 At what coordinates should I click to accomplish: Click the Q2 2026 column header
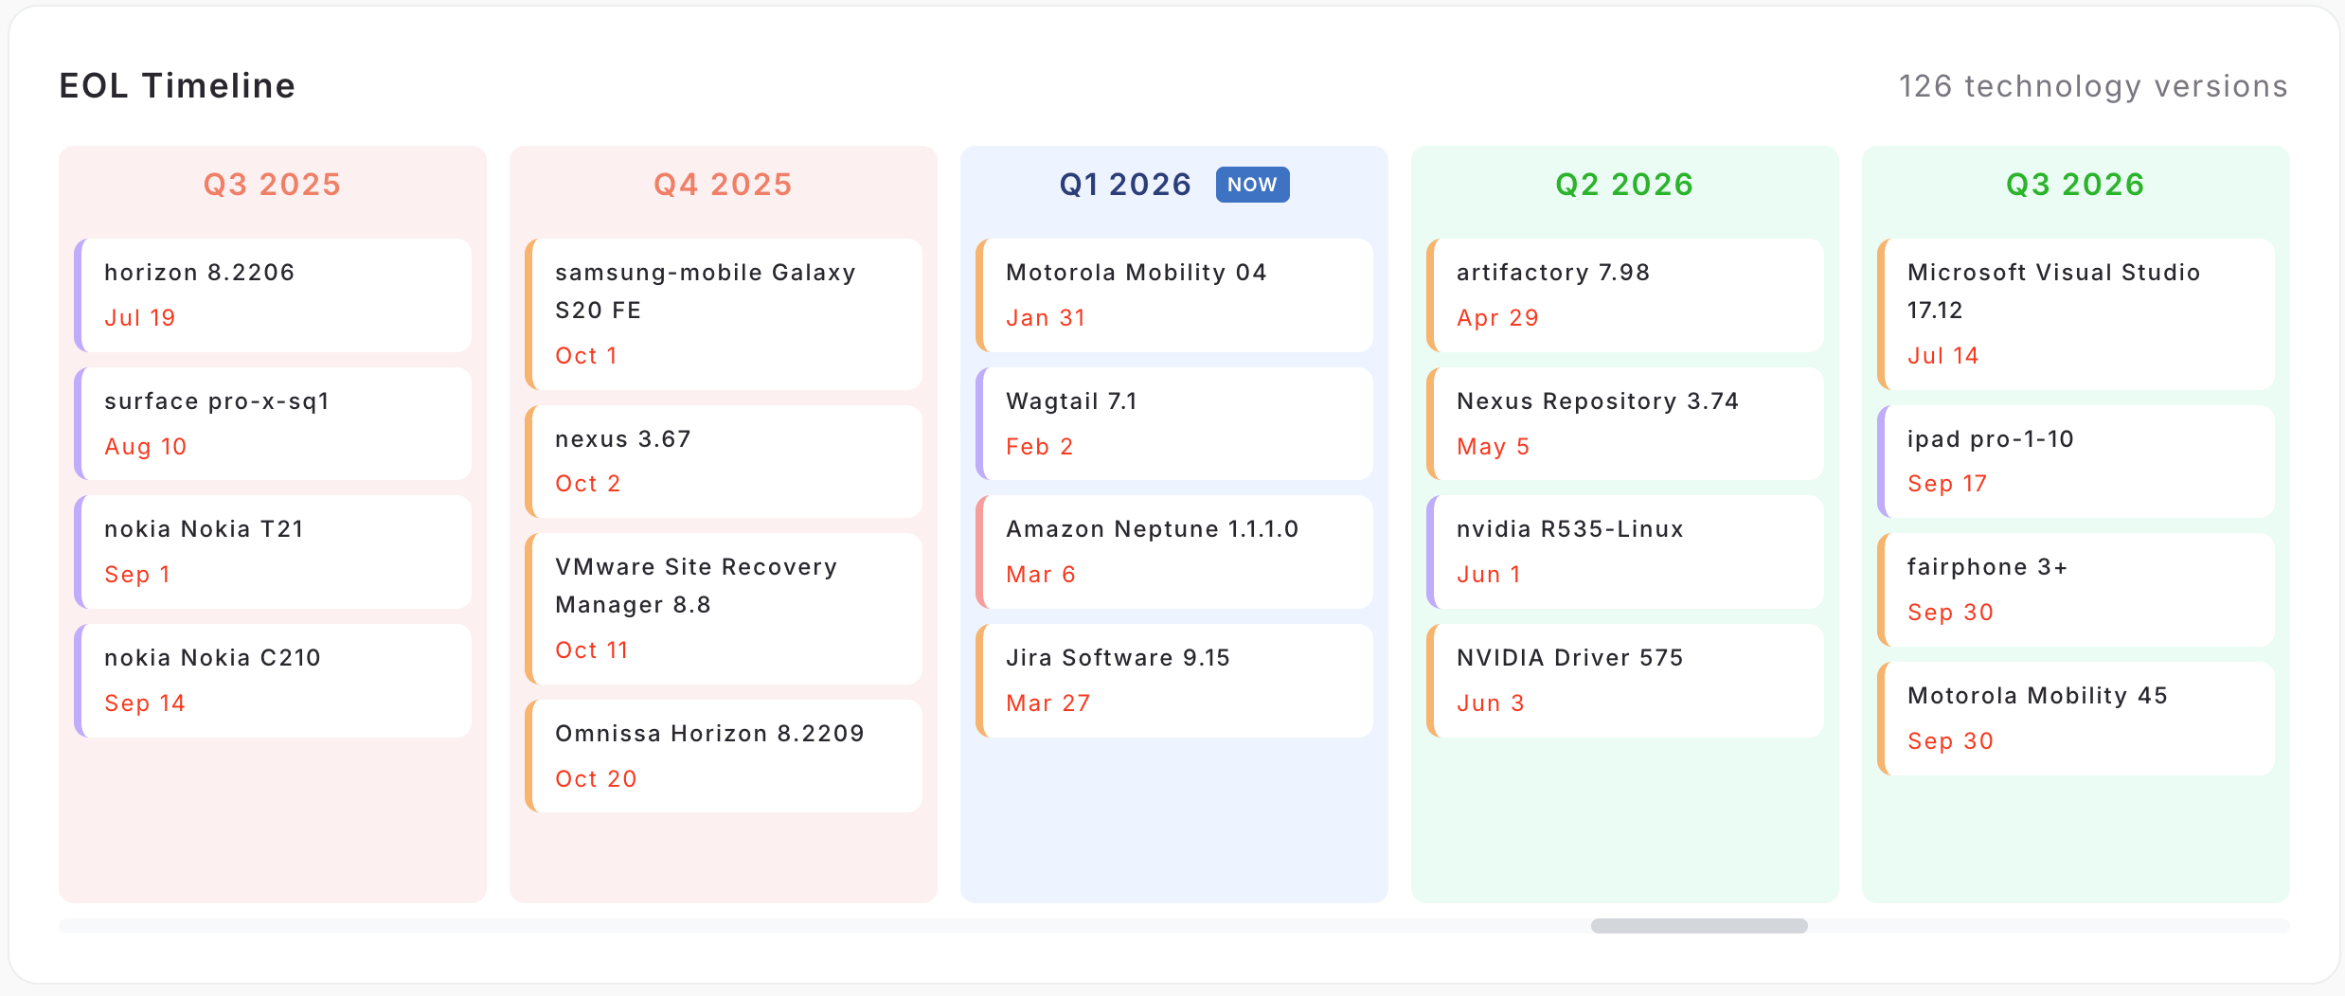(x=1625, y=184)
